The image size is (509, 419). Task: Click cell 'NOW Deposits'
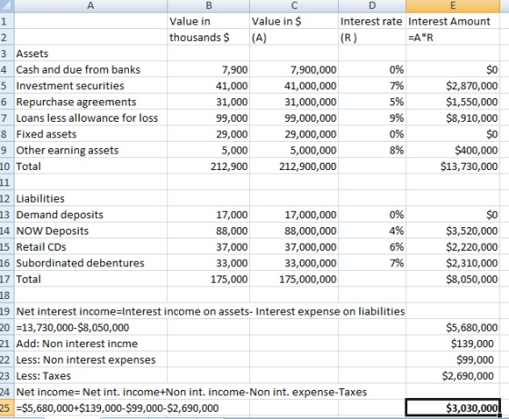click(x=91, y=231)
